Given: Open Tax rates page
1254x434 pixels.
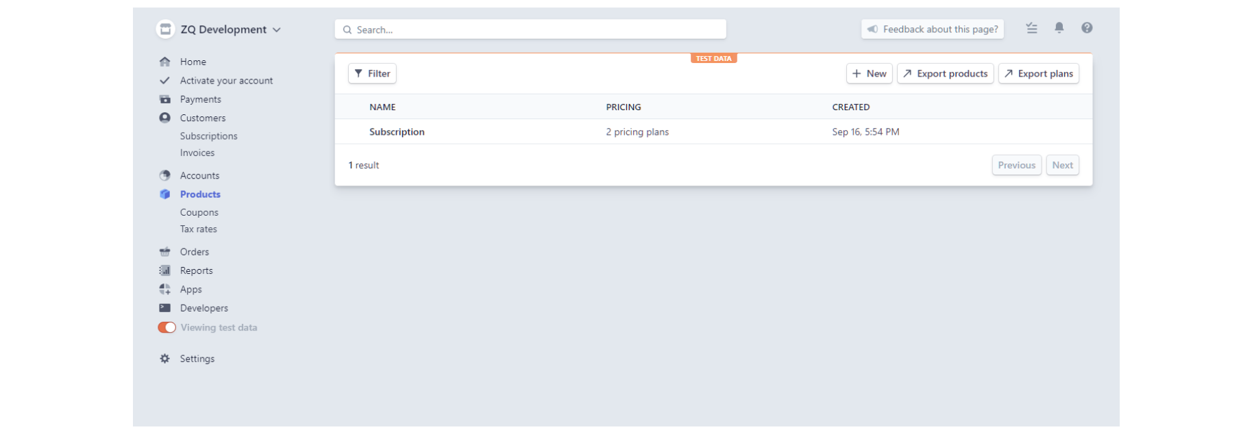Looking at the screenshot, I should click(198, 229).
